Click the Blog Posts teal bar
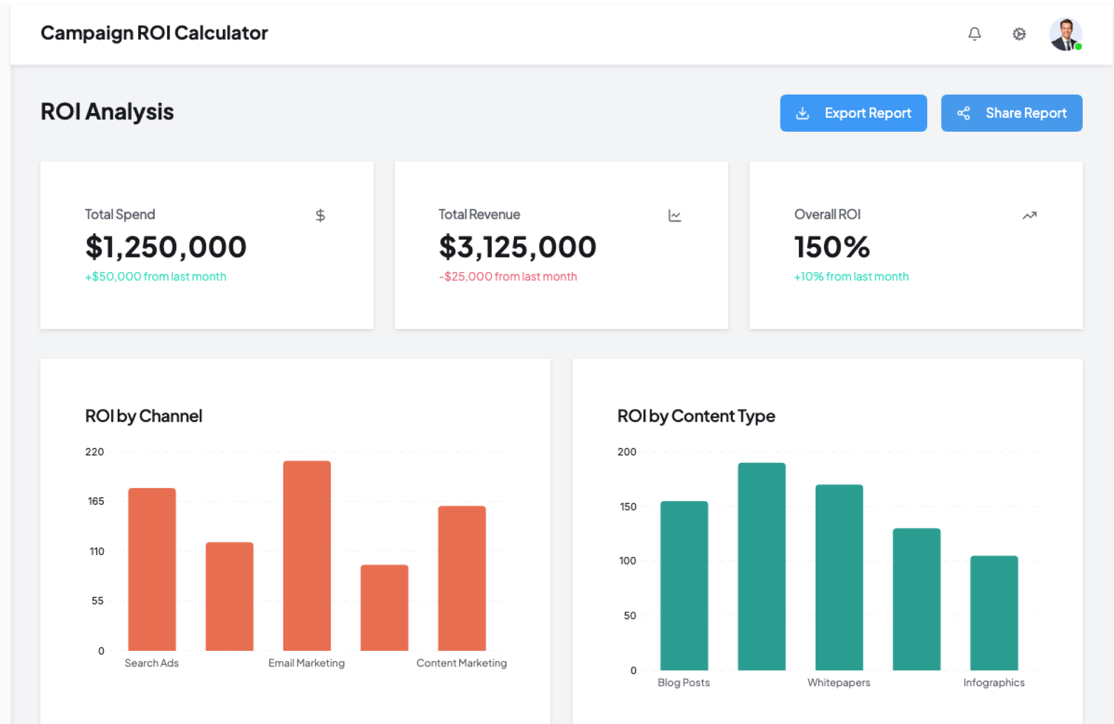The width and height of the screenshot is (1114, 724). [x=684, y=585]
